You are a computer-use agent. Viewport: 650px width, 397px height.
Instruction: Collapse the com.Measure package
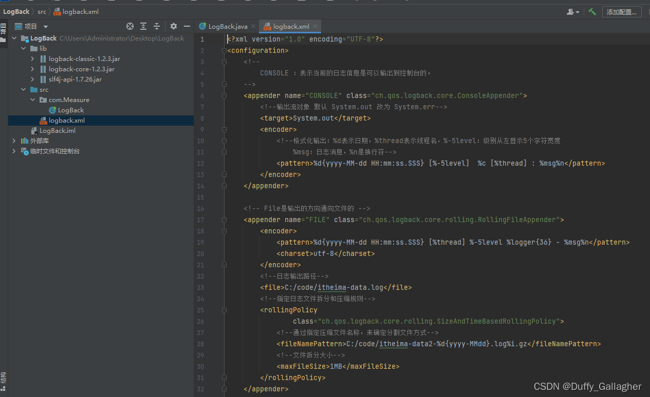pos(32,100)
